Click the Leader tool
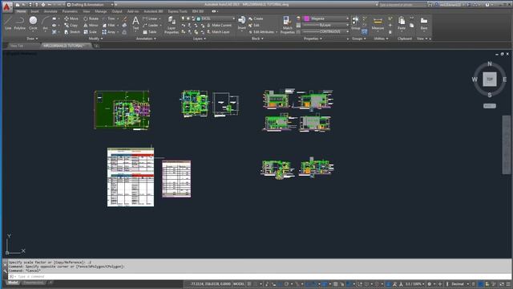This screenshot has width=513, height=289. pyautogui.click(x=151, y=25)
